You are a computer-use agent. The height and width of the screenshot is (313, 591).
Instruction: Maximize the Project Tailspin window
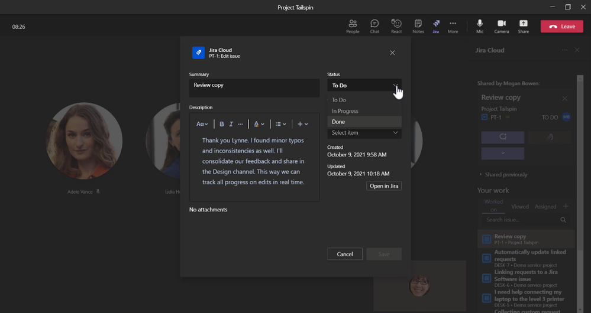(567, 7)
